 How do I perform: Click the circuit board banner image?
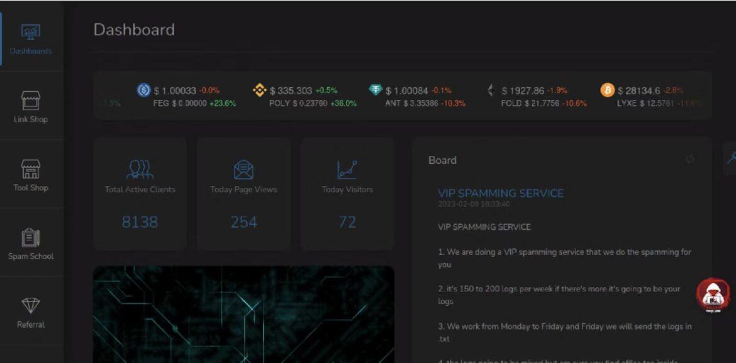pyautogui.click(x=243, y=314)
